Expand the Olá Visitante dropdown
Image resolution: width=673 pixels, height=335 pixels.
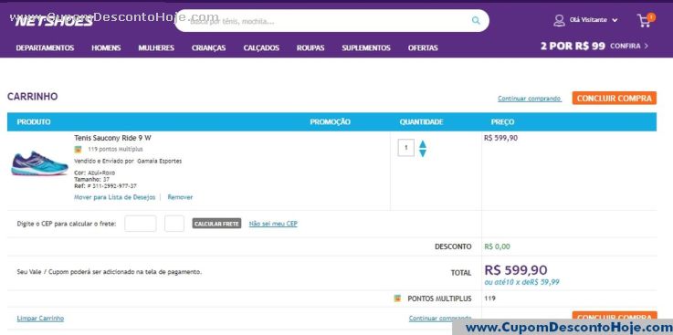click(615, 20)
